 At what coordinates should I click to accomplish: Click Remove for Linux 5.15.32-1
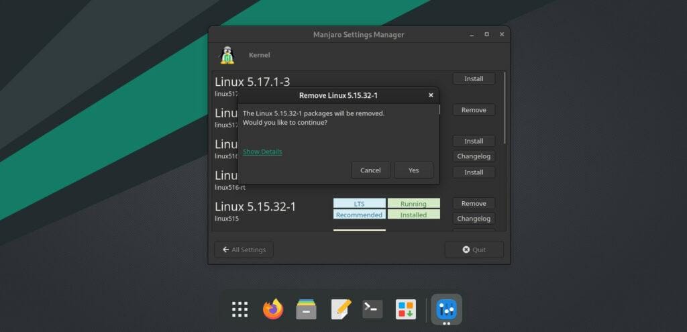click(x=474, y=203)
